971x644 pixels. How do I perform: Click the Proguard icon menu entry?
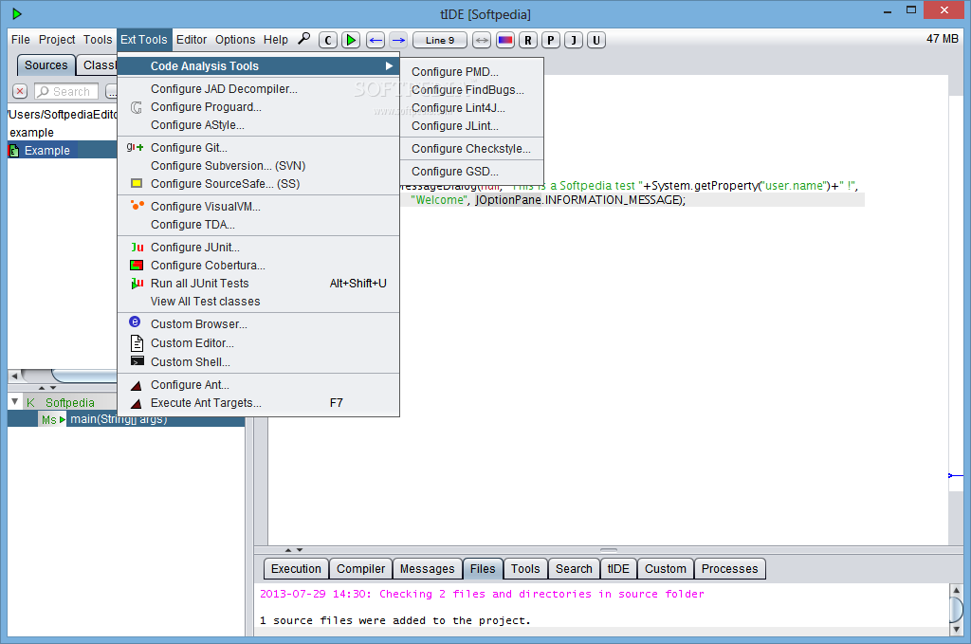(x=137, y=107)
